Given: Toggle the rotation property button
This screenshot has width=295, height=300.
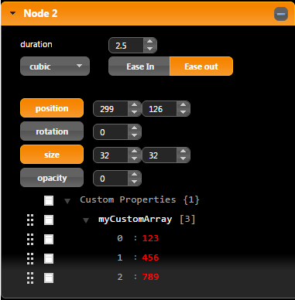Looking at the screenshot, I should tap(52, 131).
